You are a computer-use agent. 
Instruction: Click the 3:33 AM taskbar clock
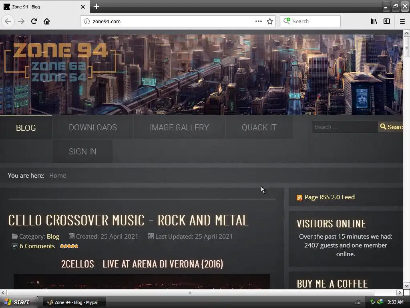pyautogui.click(x=395, y=302)
